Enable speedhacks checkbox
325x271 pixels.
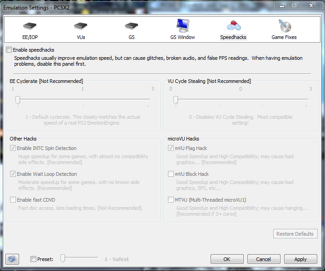tap(9, 50)
